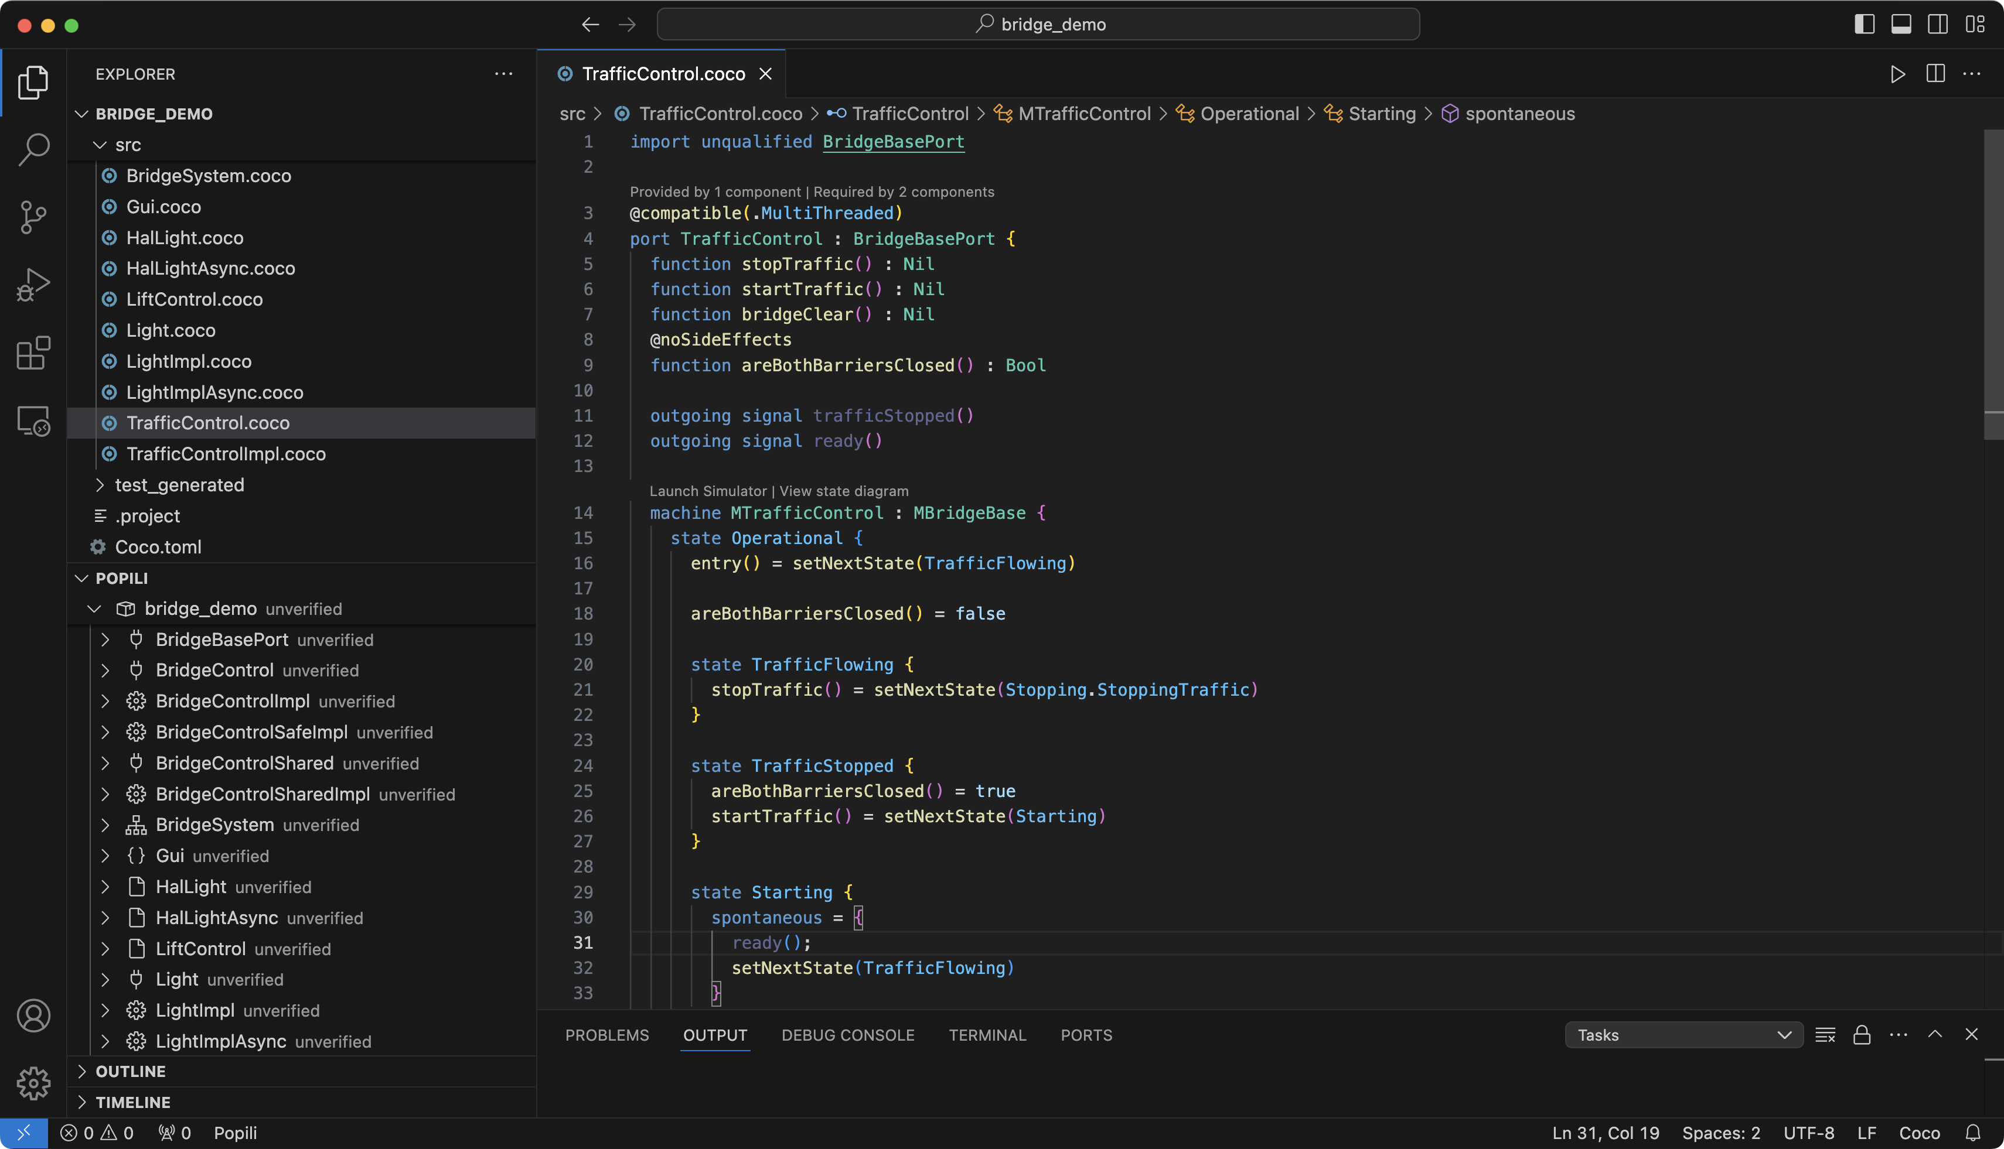This screenshot has height=1149, width=2004.
Task: Click MTrafficControl in the breadcrumb
Action: point(1083,114)
